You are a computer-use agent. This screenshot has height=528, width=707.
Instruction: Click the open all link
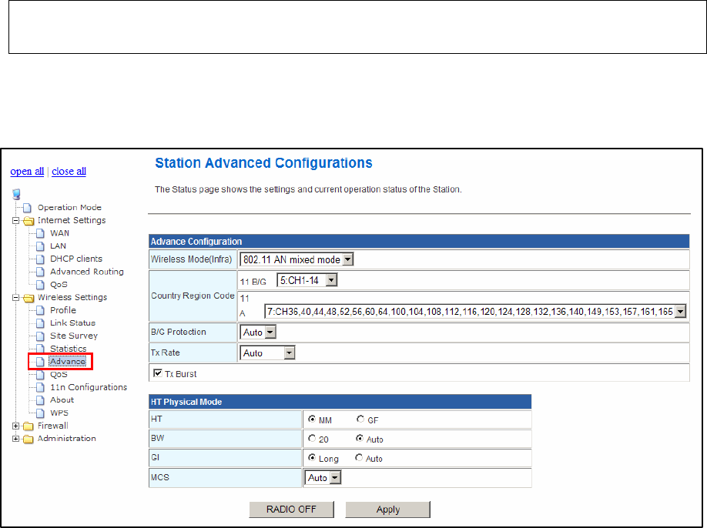pos(27,172)
